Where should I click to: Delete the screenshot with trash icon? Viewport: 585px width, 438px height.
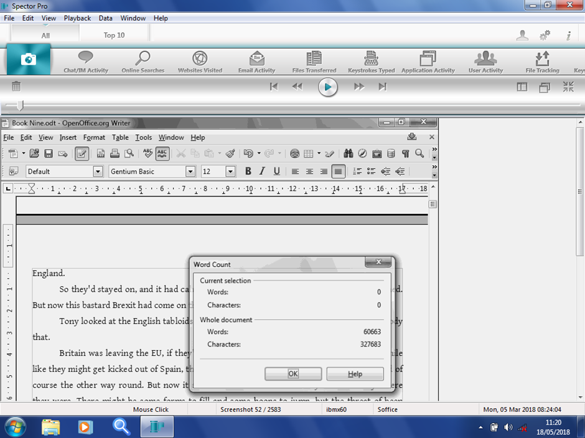point(16,87)
